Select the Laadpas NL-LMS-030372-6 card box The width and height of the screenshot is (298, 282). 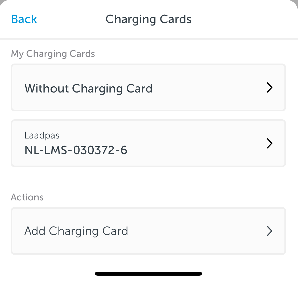click(x=148, y=143)
